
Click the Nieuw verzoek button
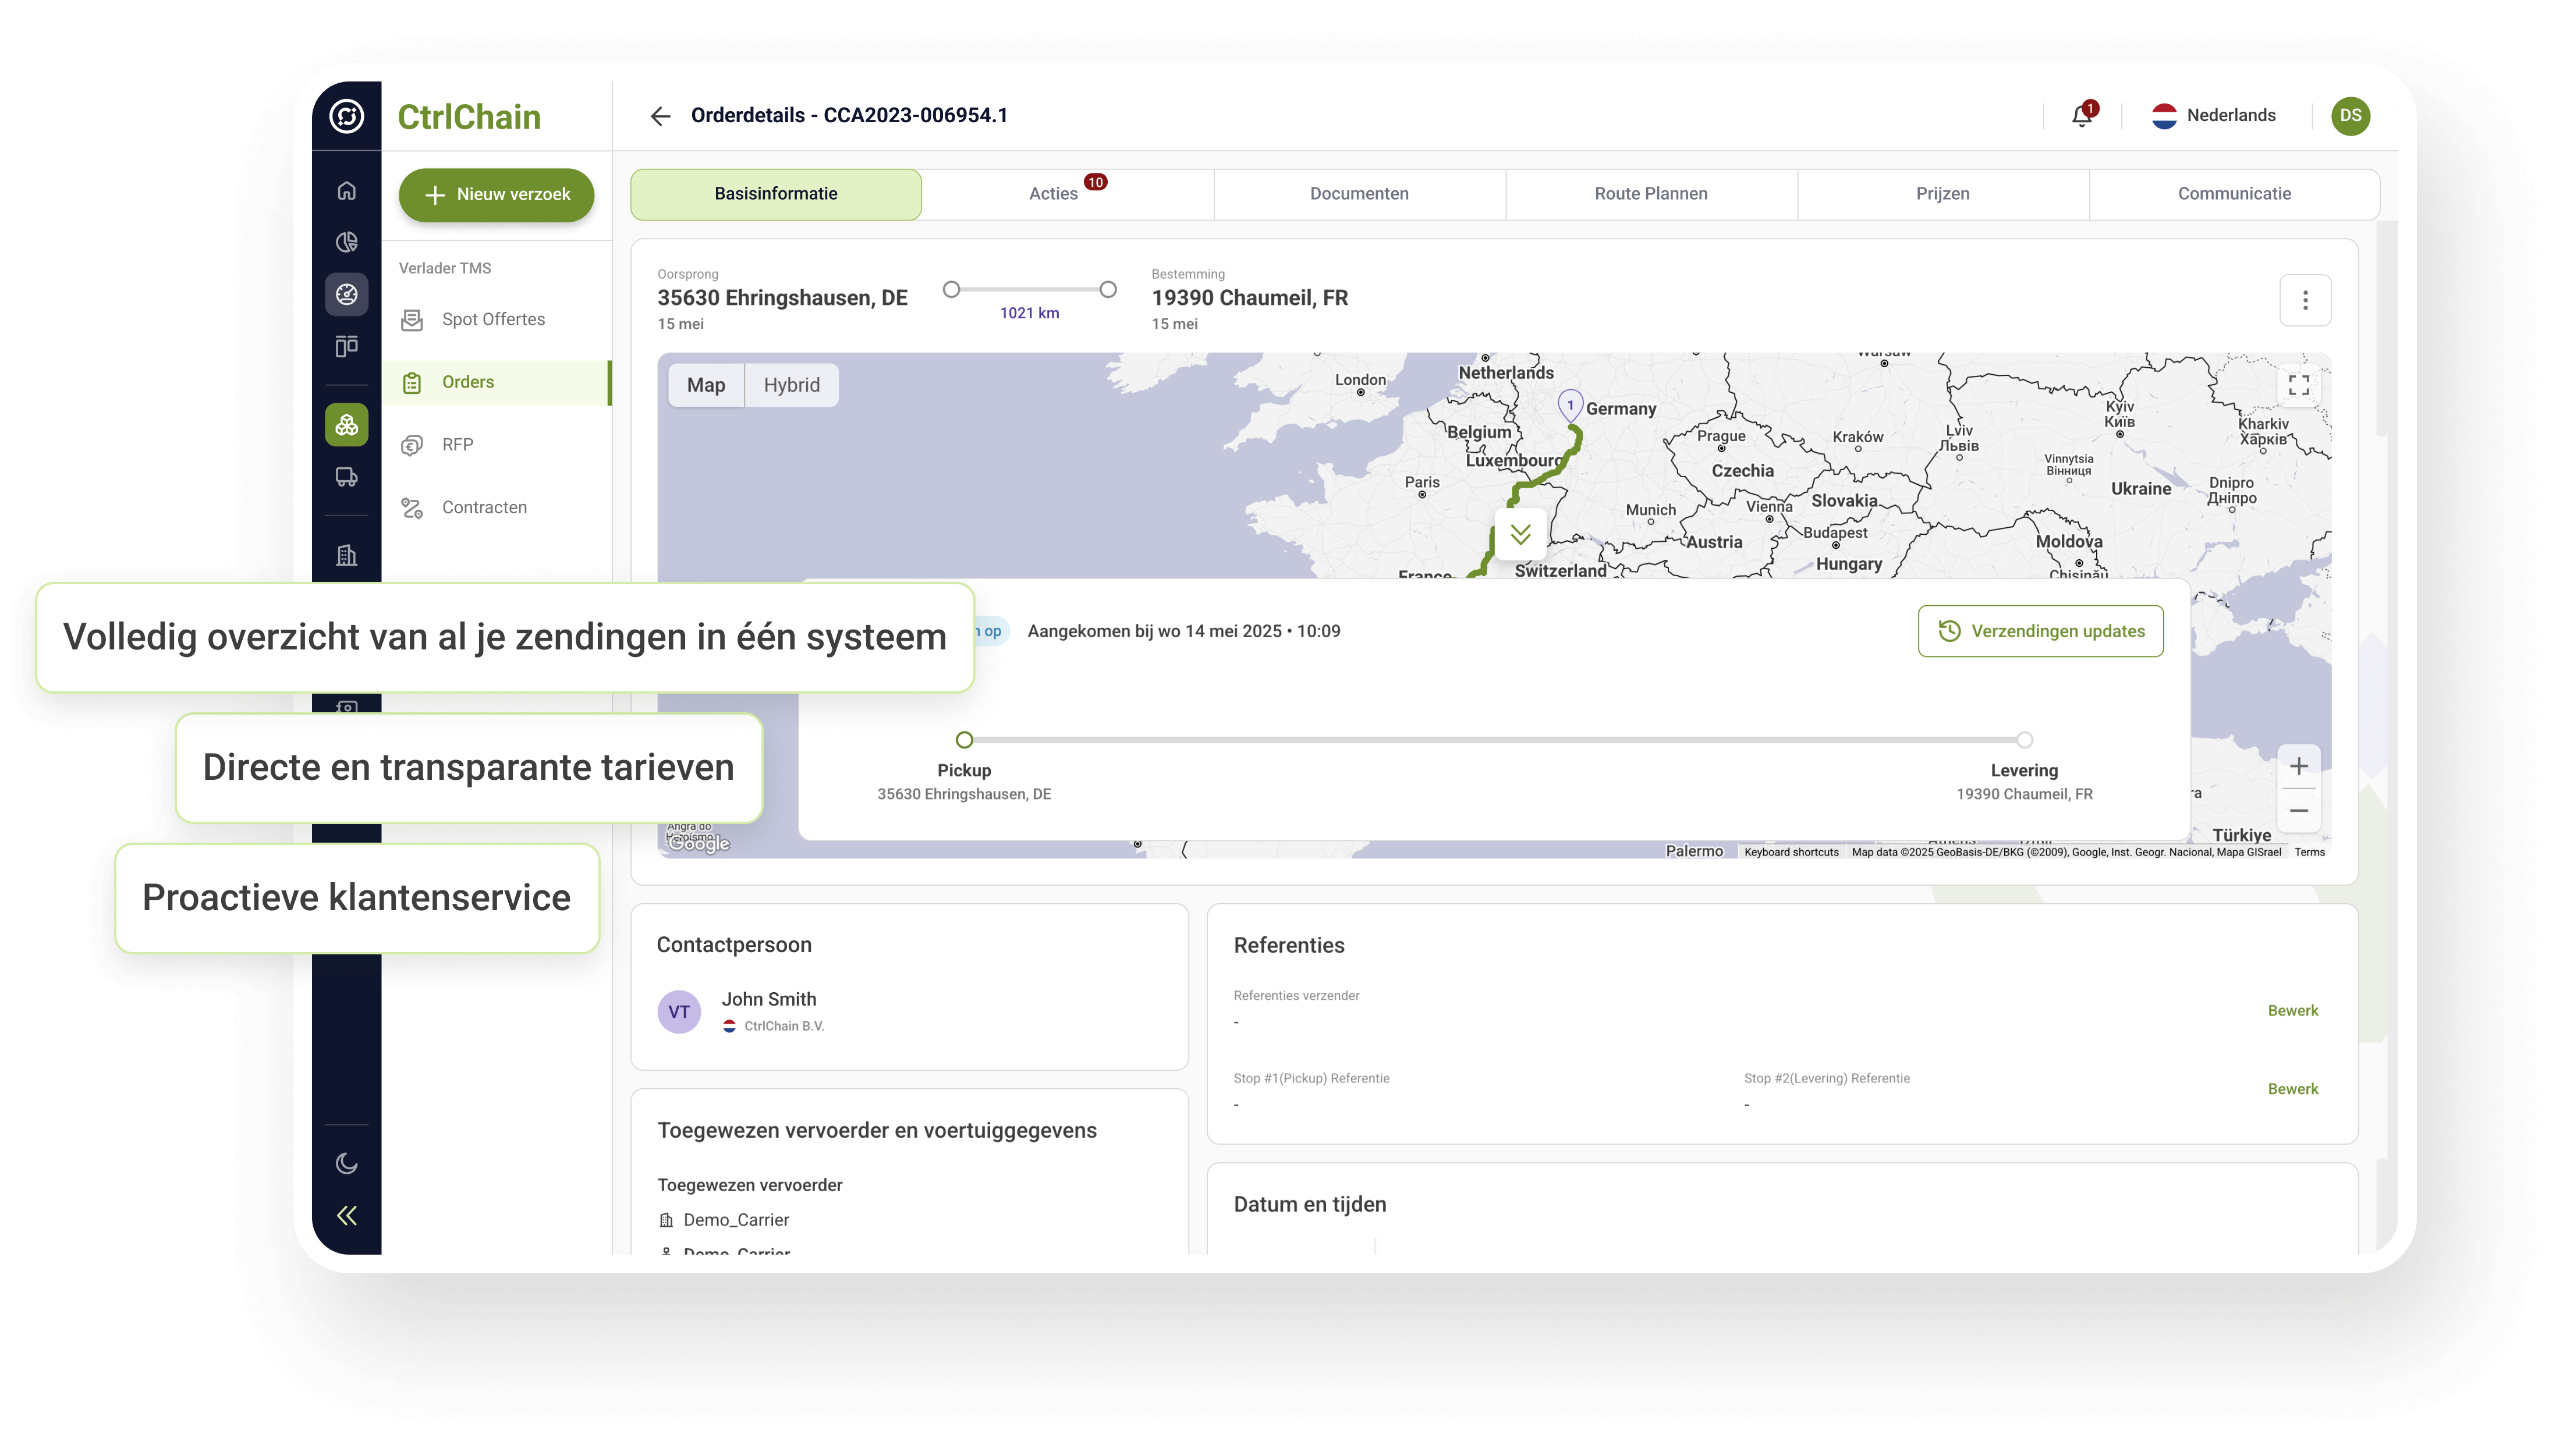click(496, 194)
